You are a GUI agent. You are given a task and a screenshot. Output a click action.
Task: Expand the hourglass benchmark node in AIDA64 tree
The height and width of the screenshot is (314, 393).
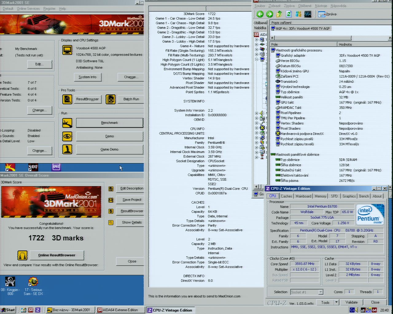pyautogui.click(x=256, y=157)
